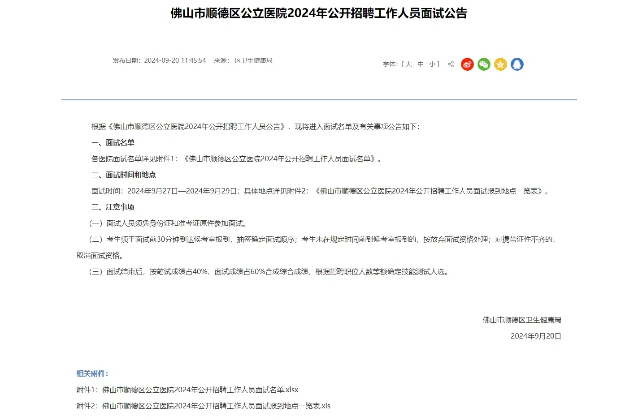Click the announcement title at top

(x=319, y=14)
